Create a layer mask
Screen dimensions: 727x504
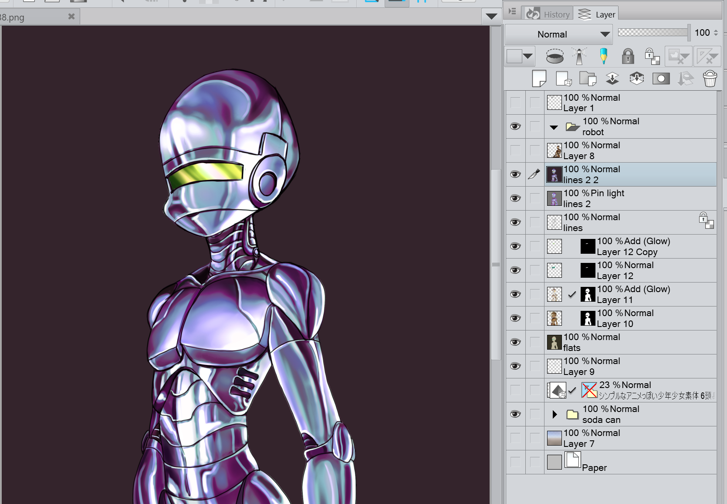coord(661,79)
